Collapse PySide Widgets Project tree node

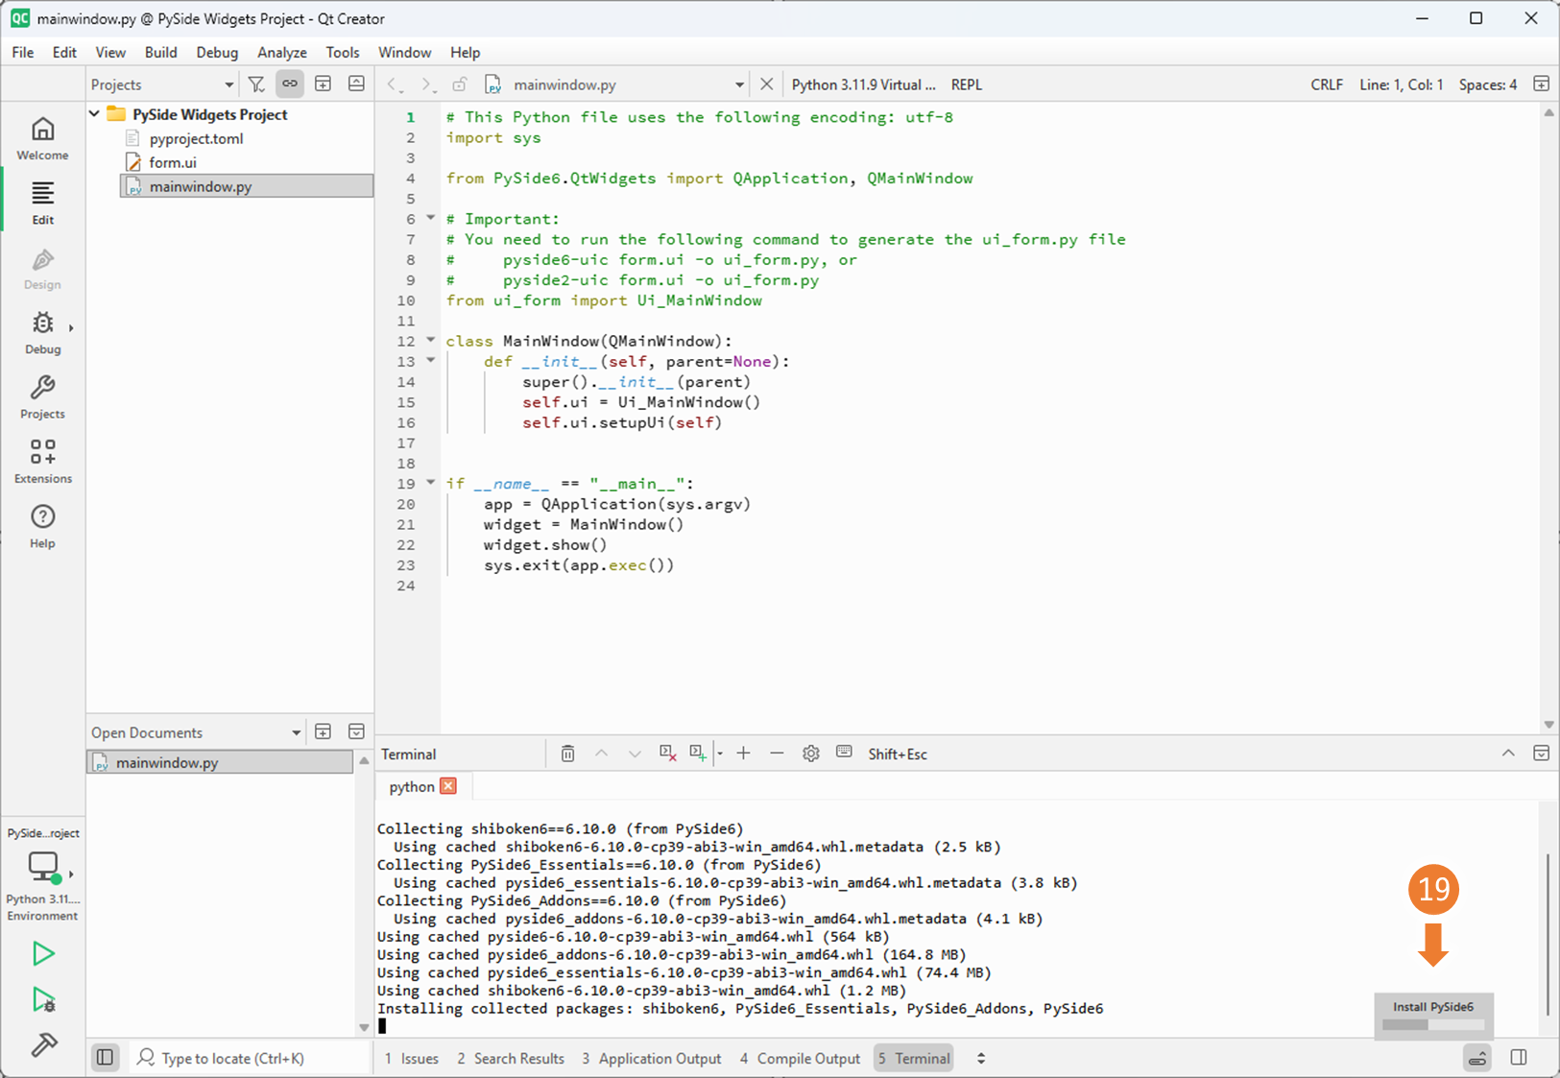[x=95, y=113]
